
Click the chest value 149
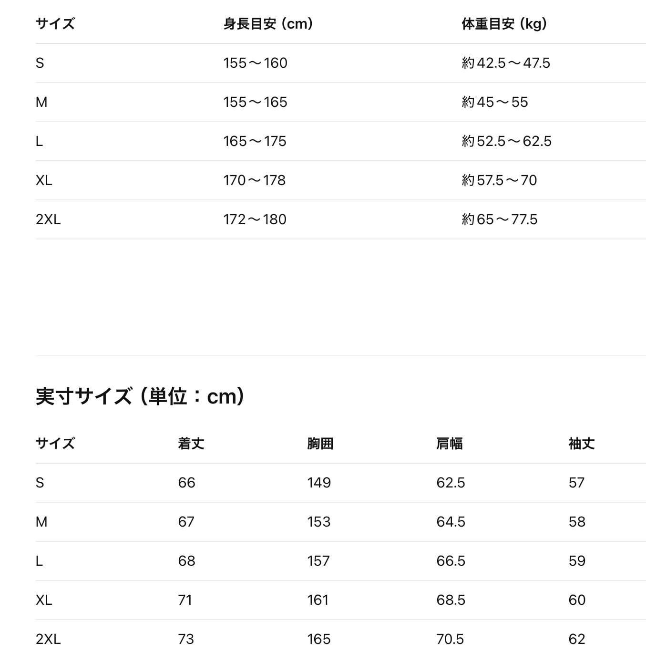click(318, 483)
